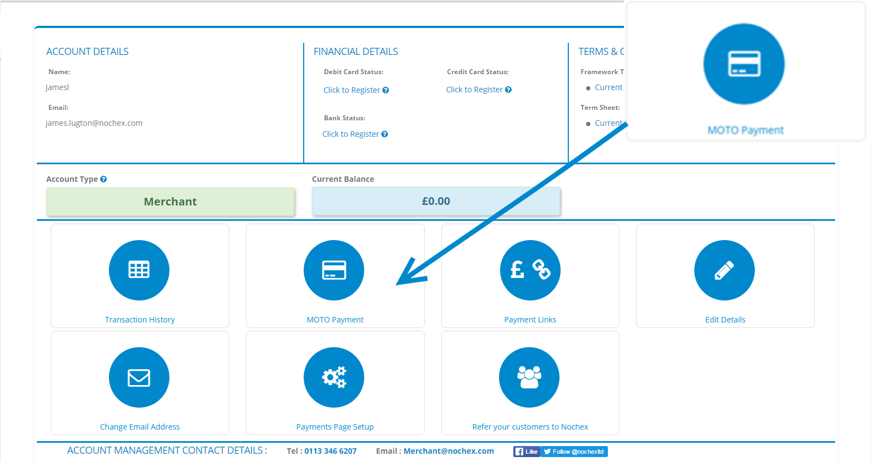Select the Current Balance label
Screen dimensions: 872x462
point(343,179)
